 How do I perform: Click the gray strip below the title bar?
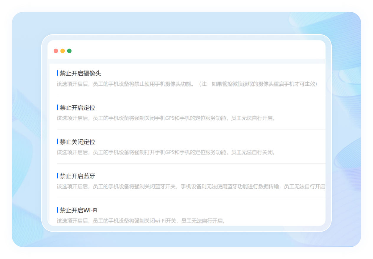click(x=186, y=61)
